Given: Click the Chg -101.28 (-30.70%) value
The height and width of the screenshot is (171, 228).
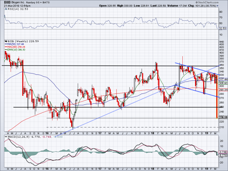Looking at the screenshot, I should click(x=202, y=6).
